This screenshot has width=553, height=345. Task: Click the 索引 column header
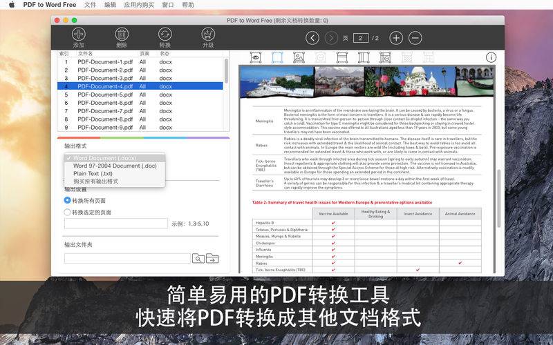(x=64, y=54)
